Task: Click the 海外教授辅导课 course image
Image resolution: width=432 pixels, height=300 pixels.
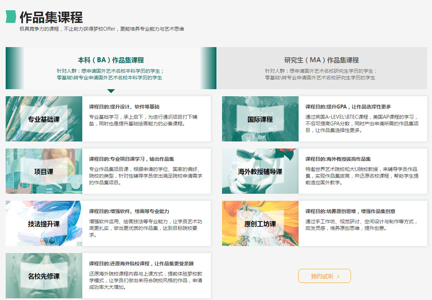Action: pos(260,171)
